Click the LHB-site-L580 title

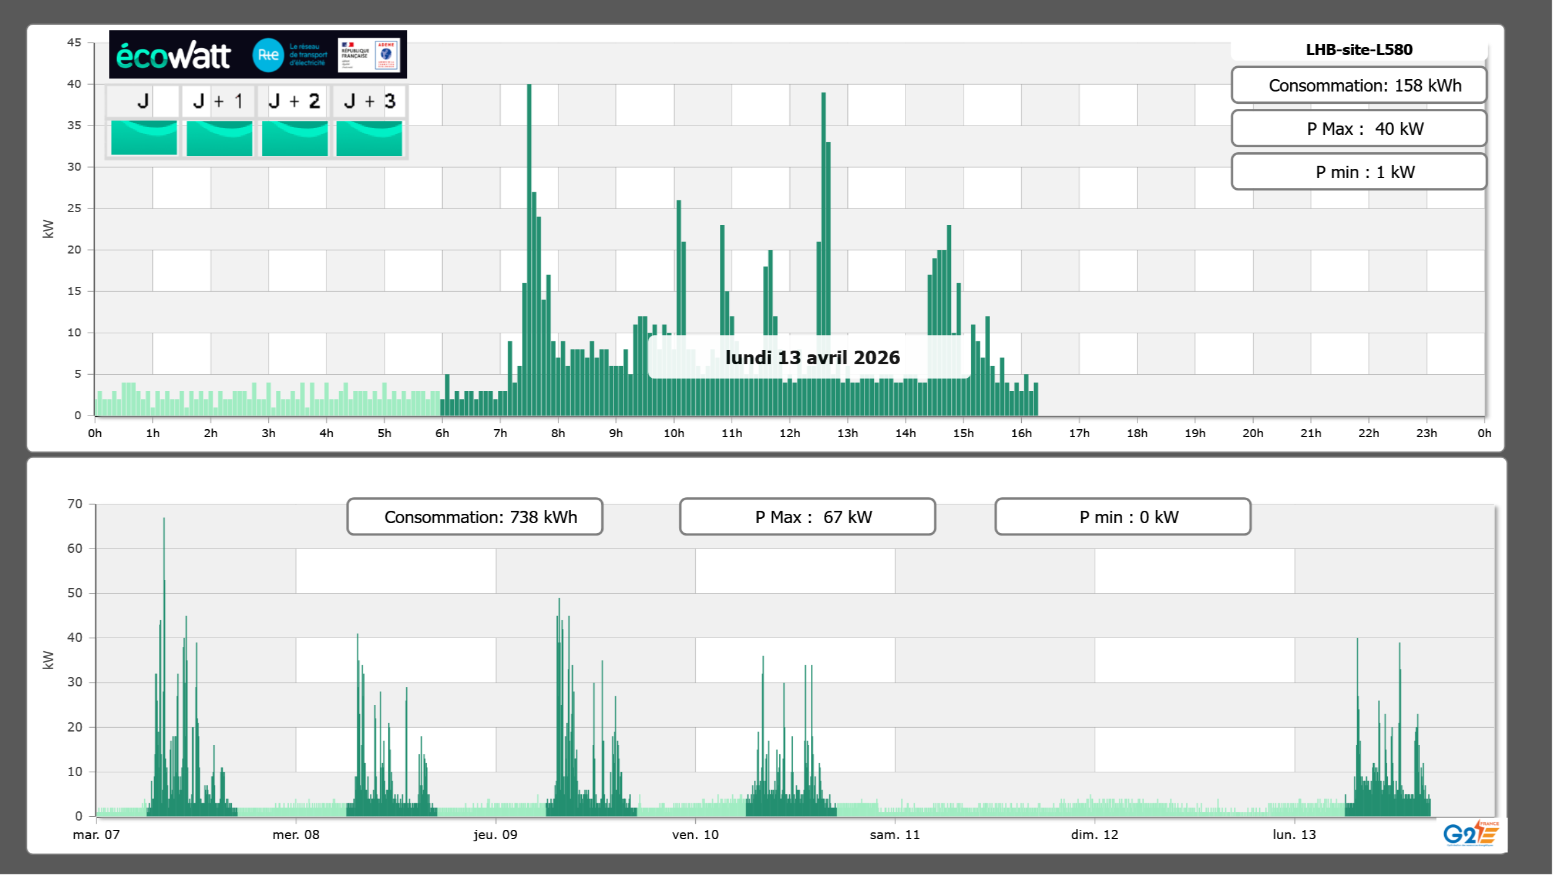[x=1359, y=49]
